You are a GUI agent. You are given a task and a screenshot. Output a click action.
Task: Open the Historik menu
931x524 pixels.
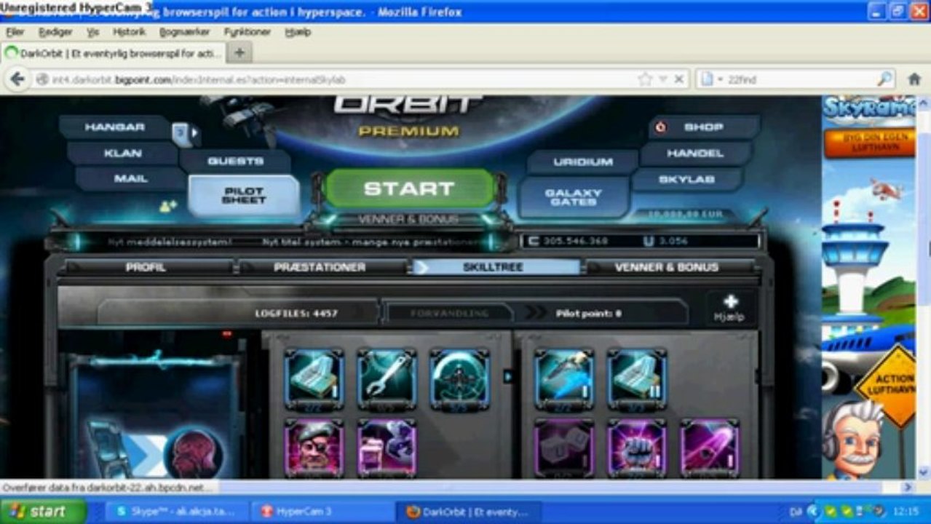click(129, 32)
